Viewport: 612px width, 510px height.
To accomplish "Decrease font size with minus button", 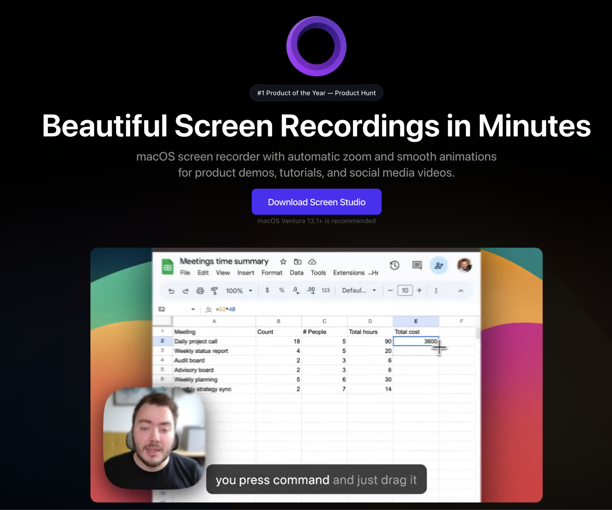I will point(390,290).
